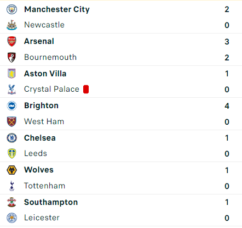Click the Crystal Palace club crest

tap(11, 90)
